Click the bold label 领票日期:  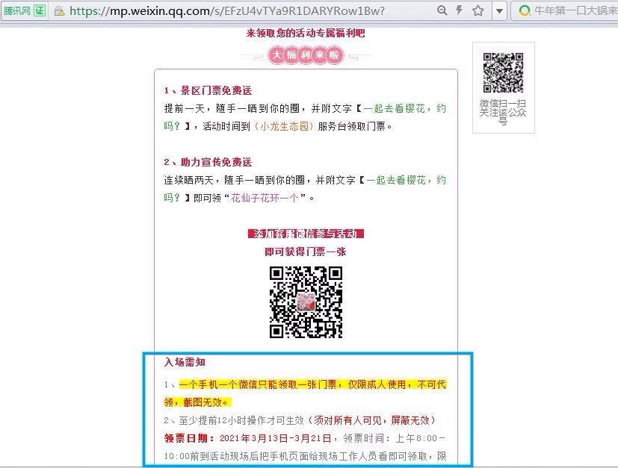pos(190,438)
